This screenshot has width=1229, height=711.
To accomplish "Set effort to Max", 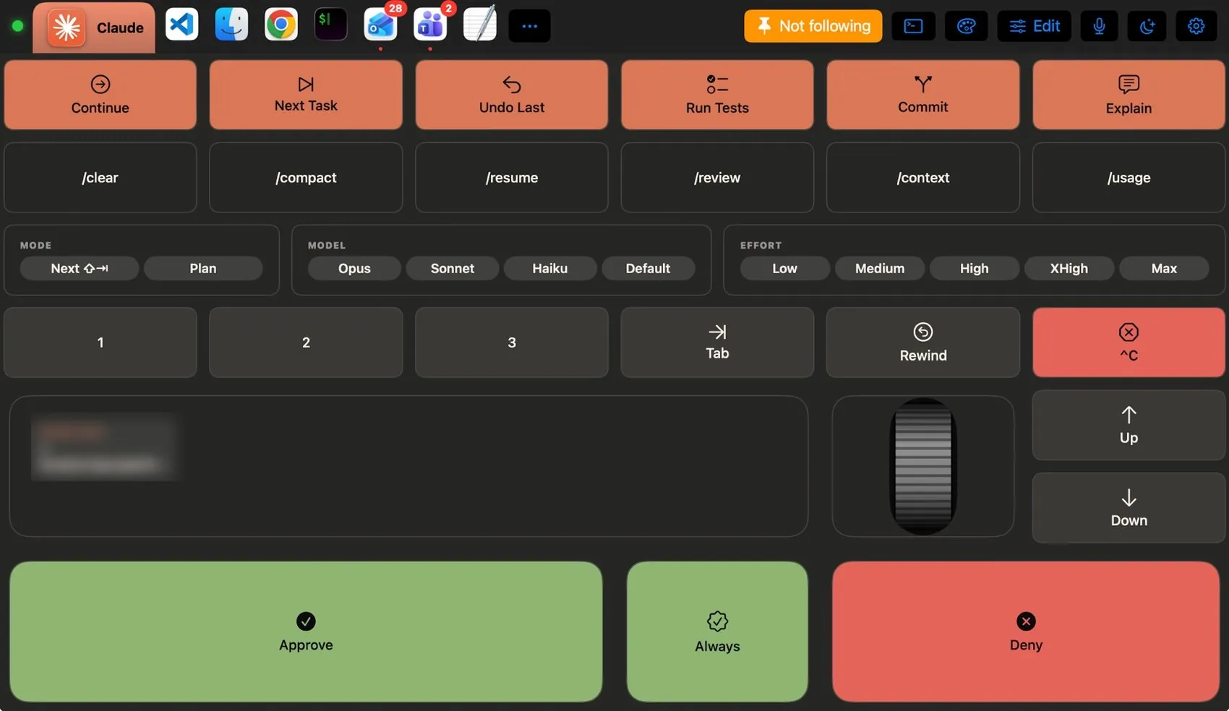I will pyautogui.click(x=1164, y=268).
